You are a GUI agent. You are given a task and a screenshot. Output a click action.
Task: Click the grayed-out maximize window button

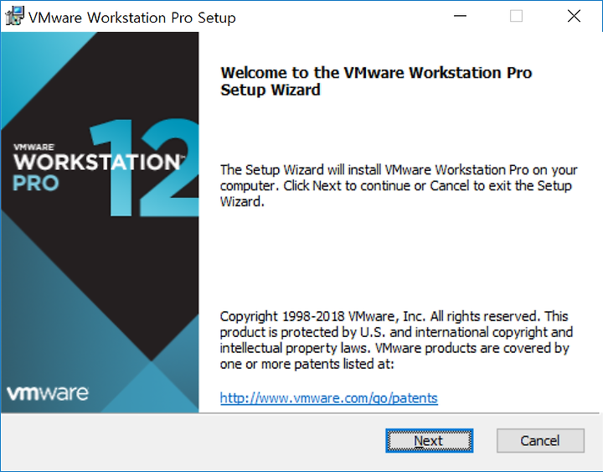click(x=516, y=16)
